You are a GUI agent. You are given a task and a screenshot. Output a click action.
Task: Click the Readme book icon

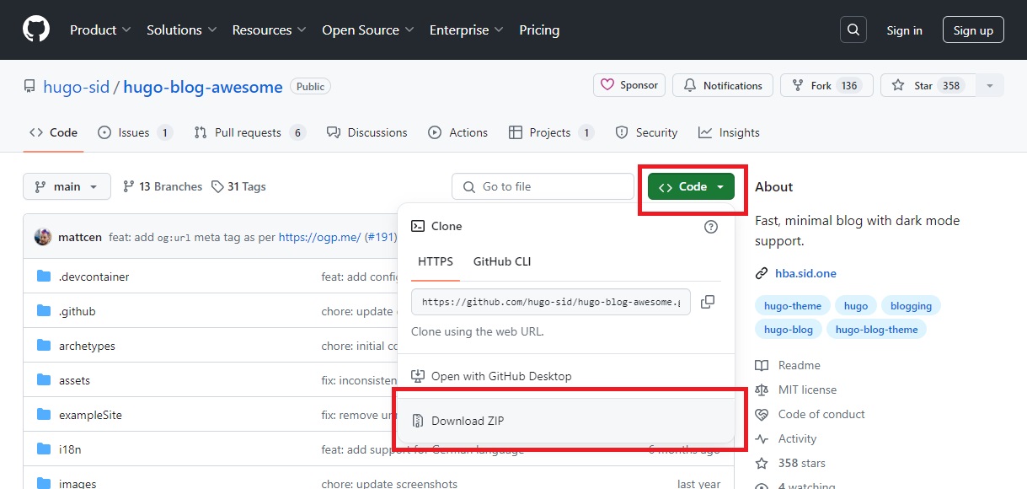point(762,365)
